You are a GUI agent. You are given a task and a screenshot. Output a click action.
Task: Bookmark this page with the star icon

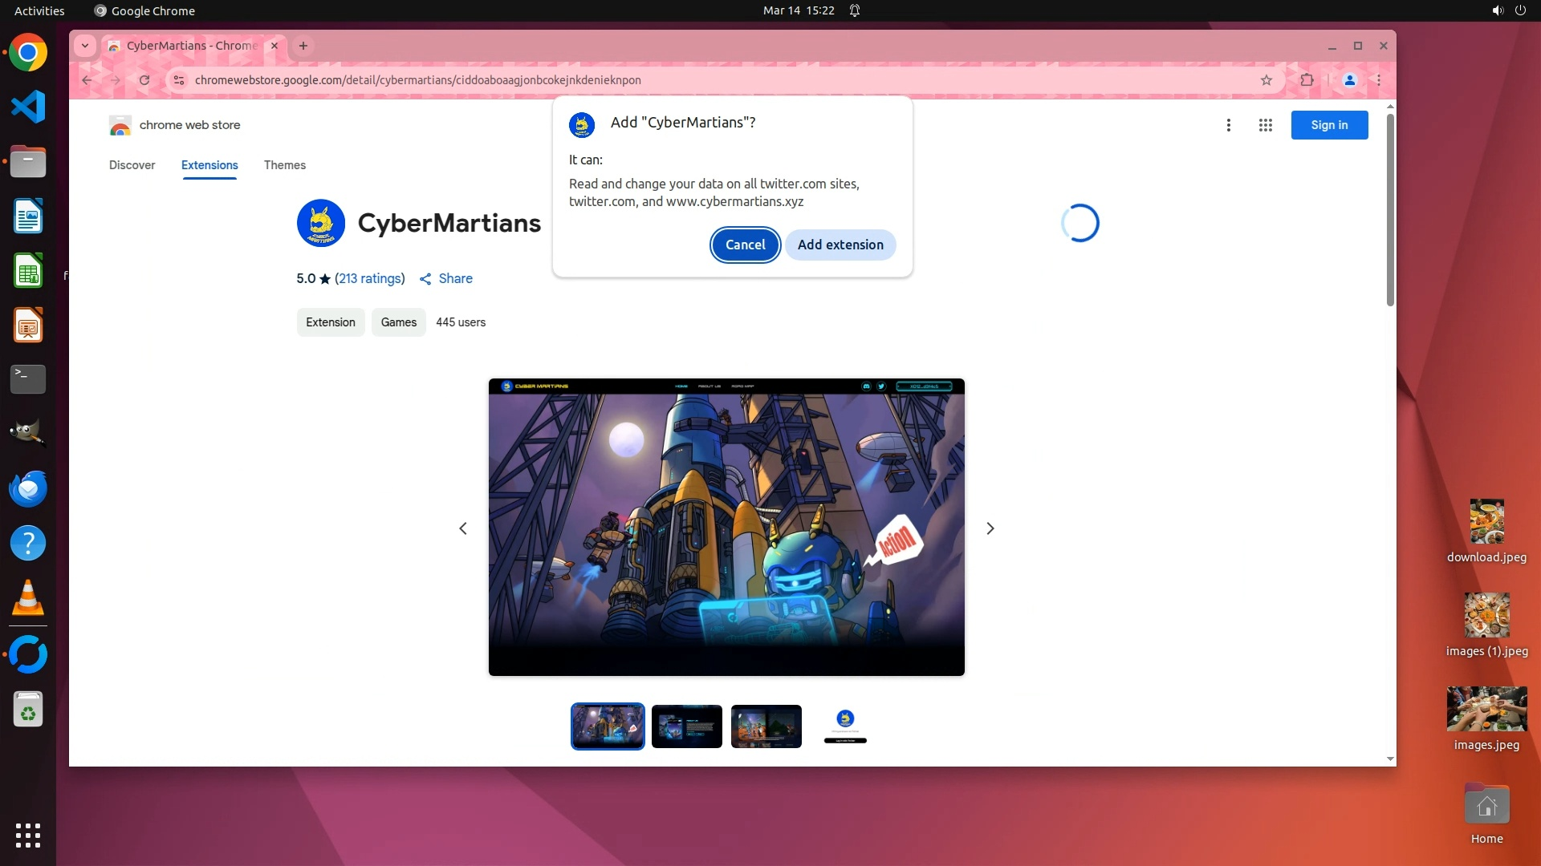(1267, 80)
